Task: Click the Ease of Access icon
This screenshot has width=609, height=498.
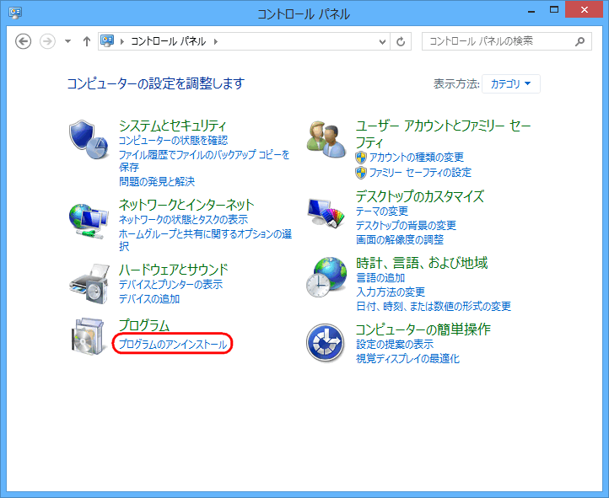Action: [325, 343]
